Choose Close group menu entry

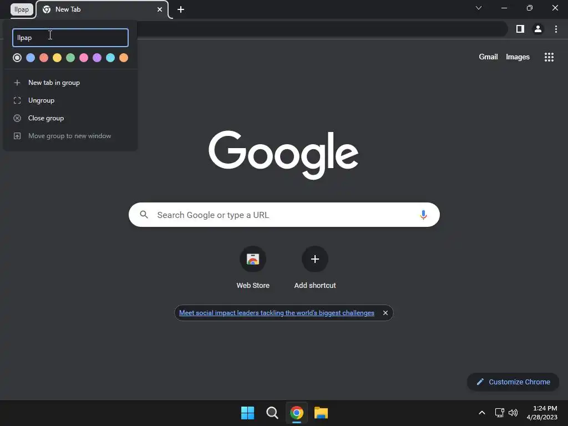click(x=70, y=118)
